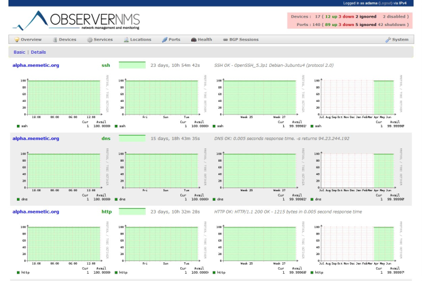Open the http yearly graph

click(x=357, y=248)
